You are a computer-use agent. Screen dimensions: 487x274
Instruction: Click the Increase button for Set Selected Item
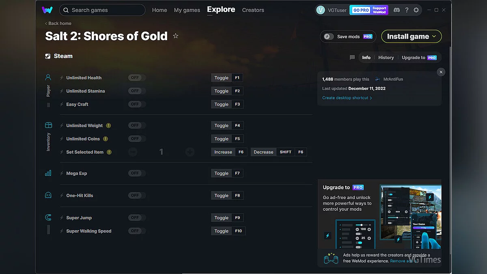coord(223,152)
